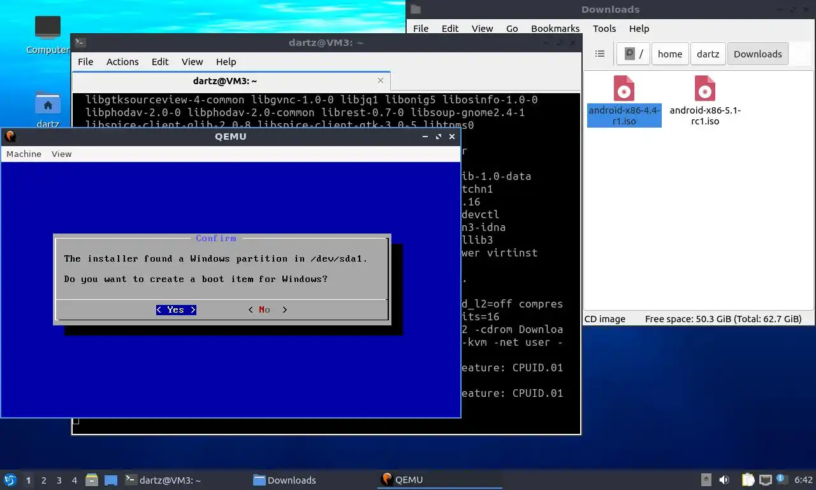Navigate to dartz in the path bar
The height and width of the screenshot is (490, 816).
coord(708,54)
